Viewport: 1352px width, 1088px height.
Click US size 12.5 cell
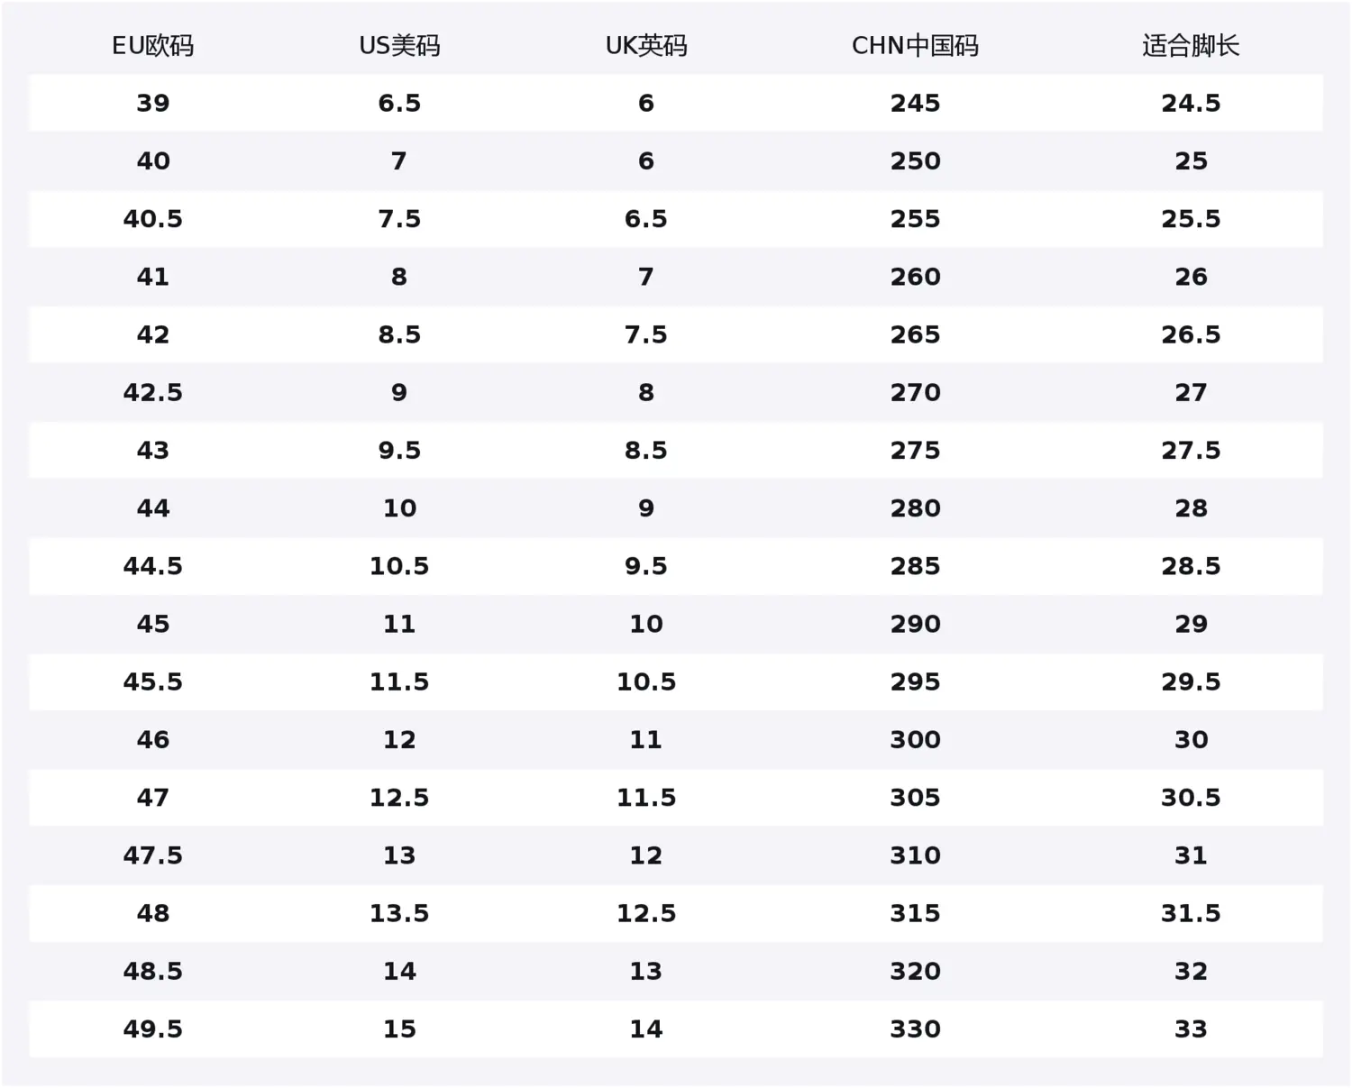[399, 798]
